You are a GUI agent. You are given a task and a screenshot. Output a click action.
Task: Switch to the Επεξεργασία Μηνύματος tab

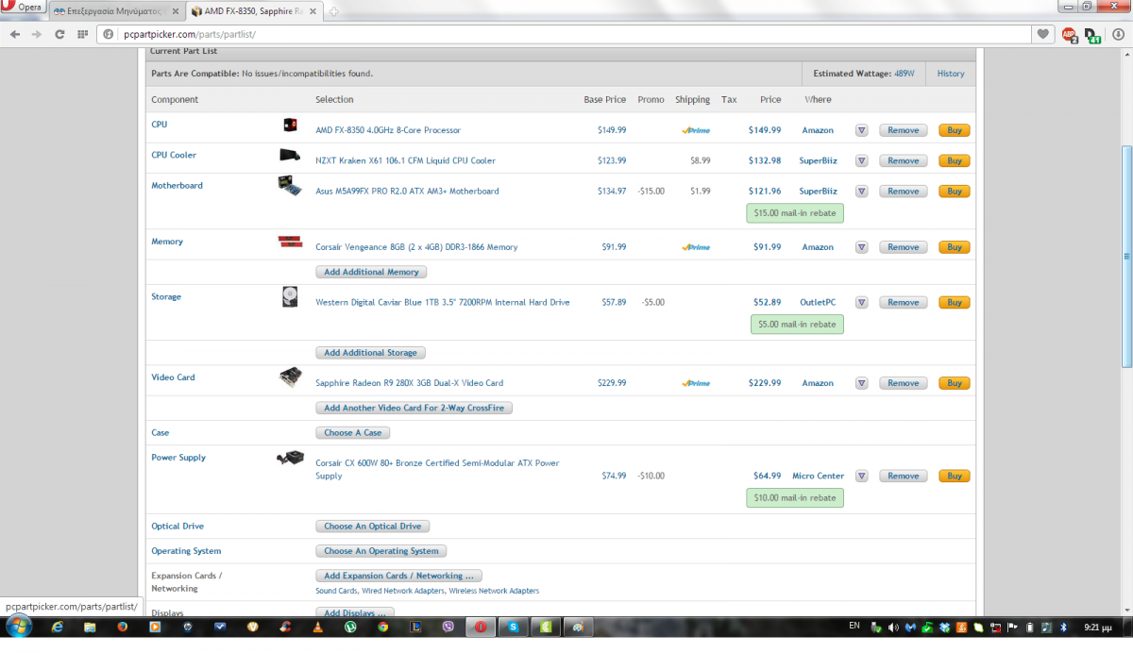tap(115, 11)
